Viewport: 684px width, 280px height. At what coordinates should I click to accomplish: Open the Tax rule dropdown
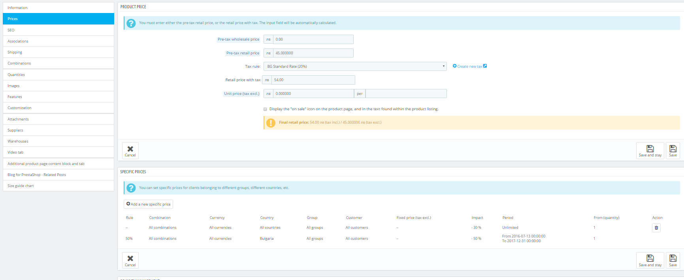[x=355, y=66]
